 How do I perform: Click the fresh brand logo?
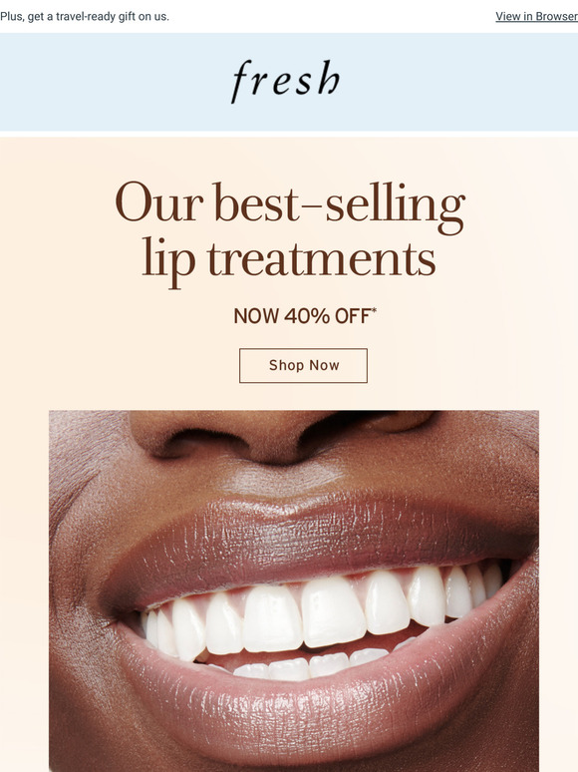[x=286, y=81]
